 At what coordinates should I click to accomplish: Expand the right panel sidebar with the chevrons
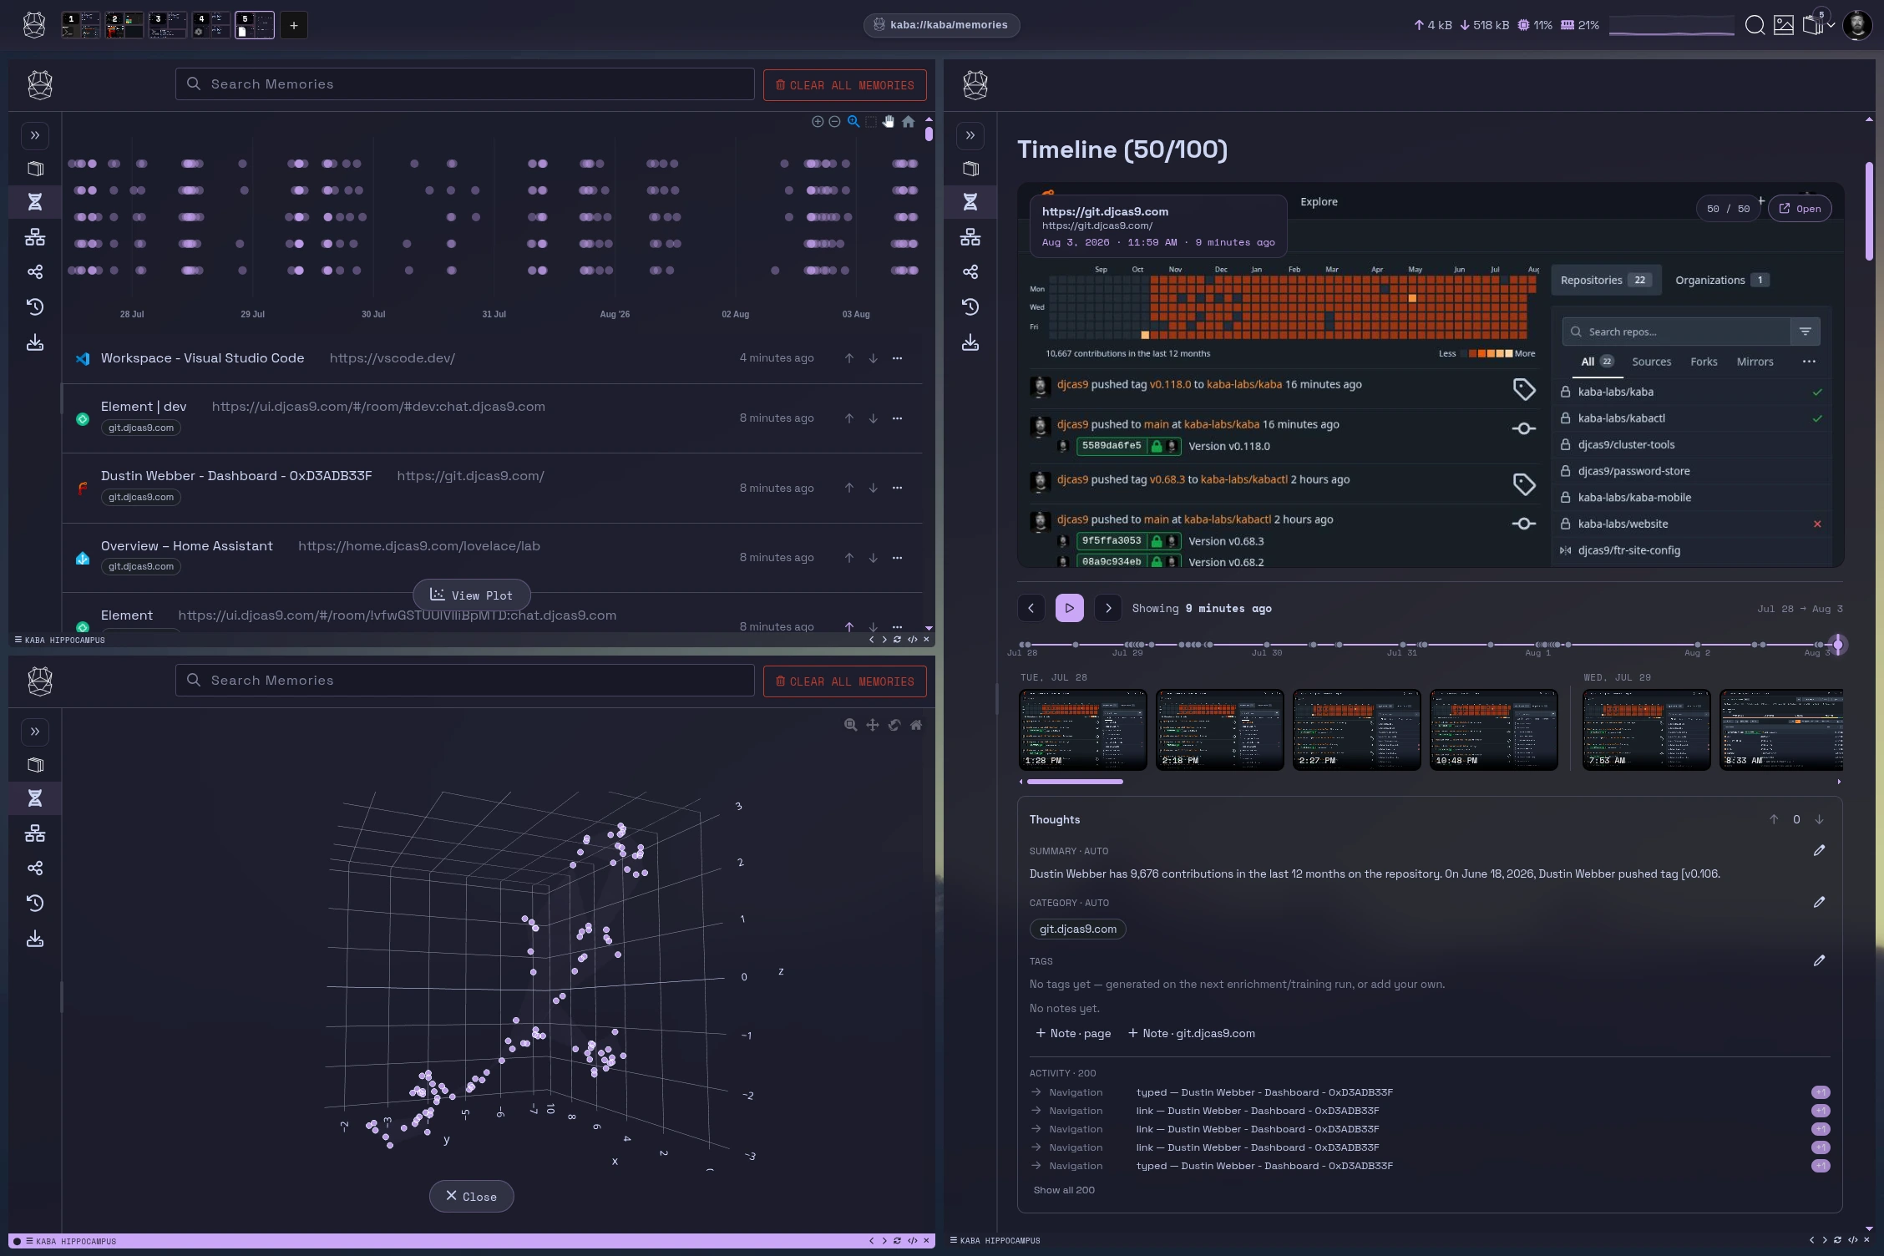pos(970,135)
